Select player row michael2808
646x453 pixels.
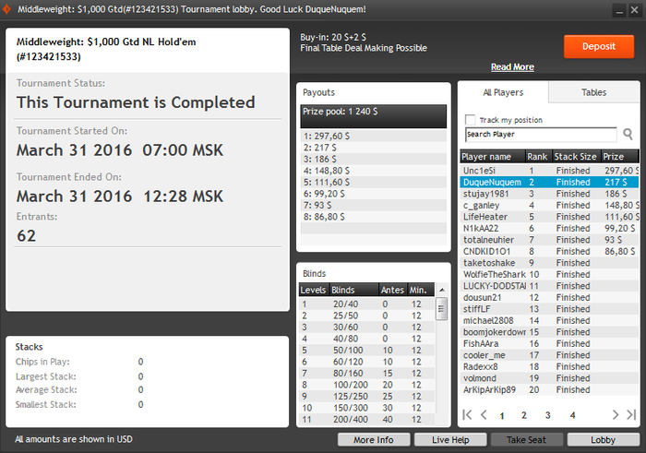pyautogui.click(x=549, y=320)
